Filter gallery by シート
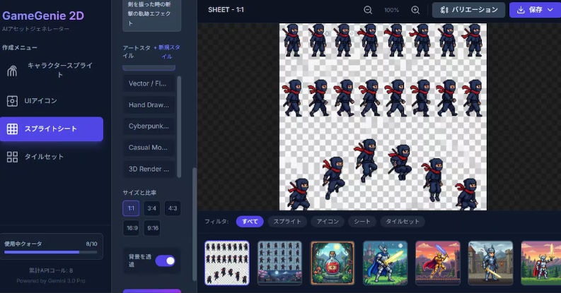Screen dimensions: 561x293 [362, 222]
